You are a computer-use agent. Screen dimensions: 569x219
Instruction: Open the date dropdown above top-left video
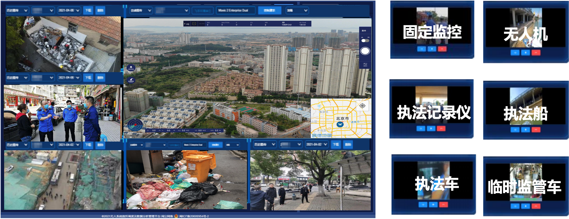click(x=69, y=10)
